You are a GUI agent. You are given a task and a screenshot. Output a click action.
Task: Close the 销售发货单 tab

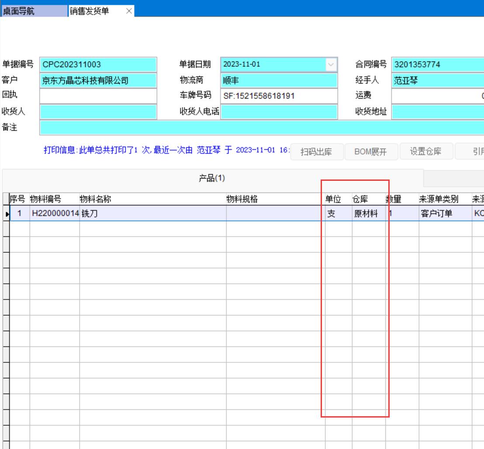pos(129,11)
